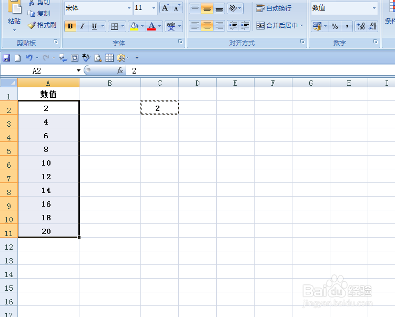The height and width of the screenshot is (317, 395).
Task: Decrease decimal places icon
Action: [x=372, y=26]
